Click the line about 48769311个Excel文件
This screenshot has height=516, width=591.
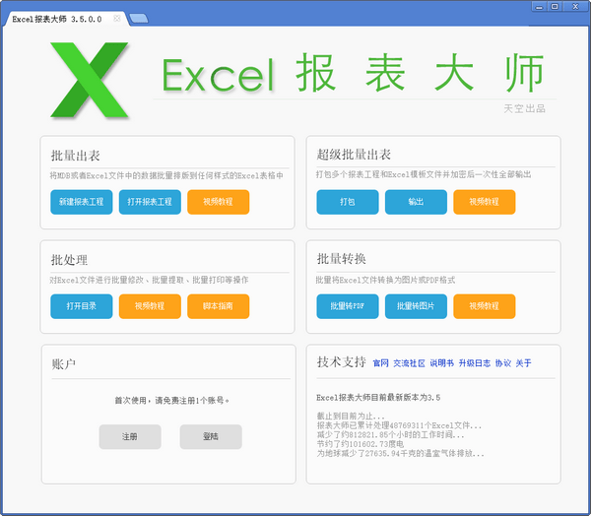(x=399, y=425)
